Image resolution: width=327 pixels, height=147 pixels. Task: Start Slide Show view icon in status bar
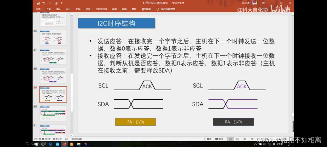click(252, 139)
